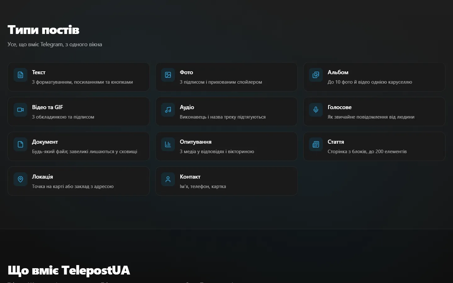Click the Документ card title
This screenshot has width=453, height=283.
[x=45, y=142]
